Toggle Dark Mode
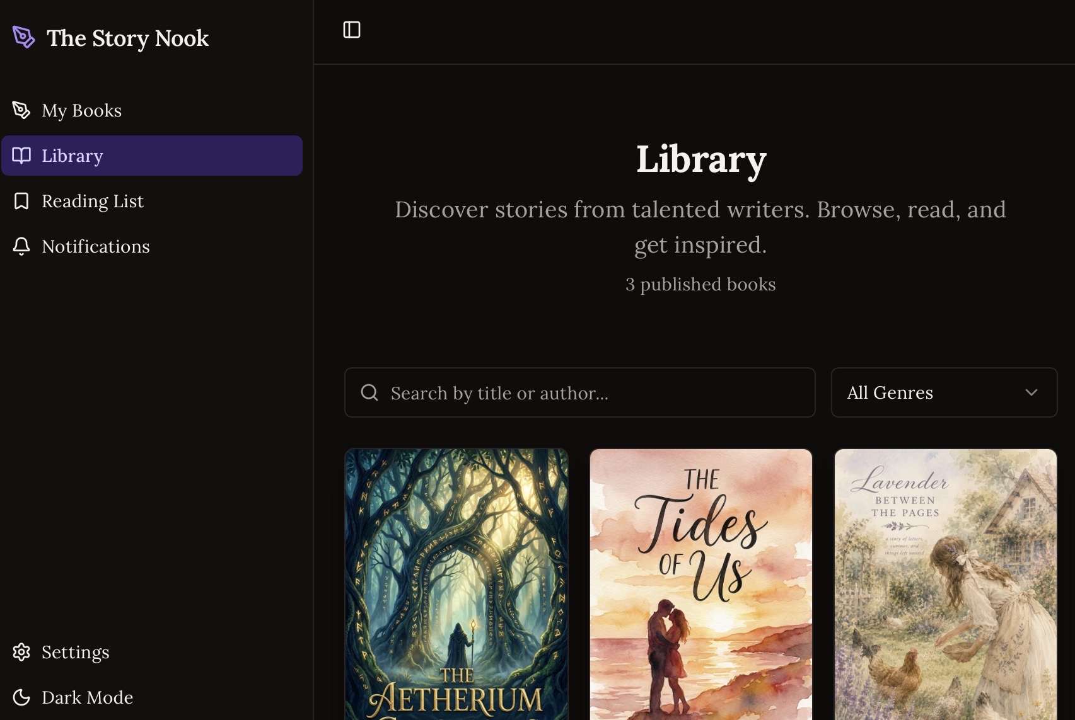 pyautogui.click(x=152, y=697)
